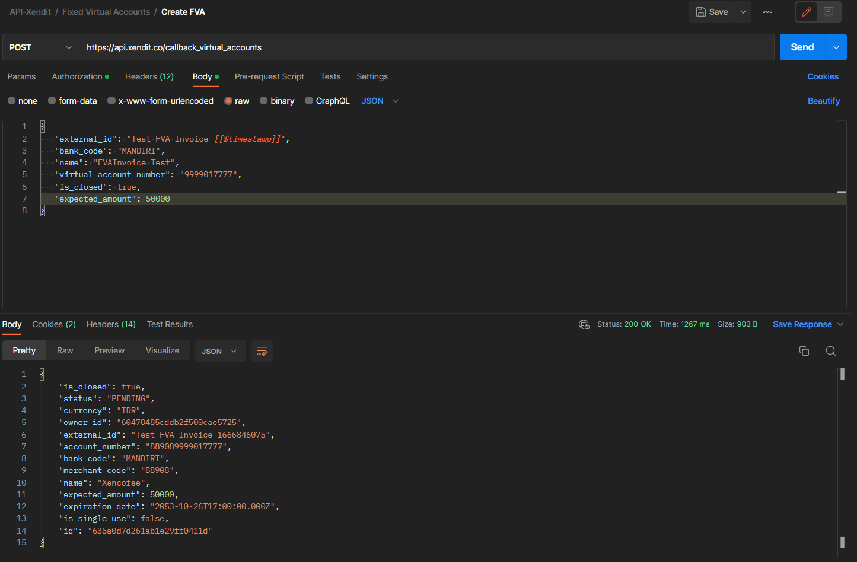857x562 pixels.
Task: Open the comments icon panel
Action: pyautogui.click(x=829, y=12)
